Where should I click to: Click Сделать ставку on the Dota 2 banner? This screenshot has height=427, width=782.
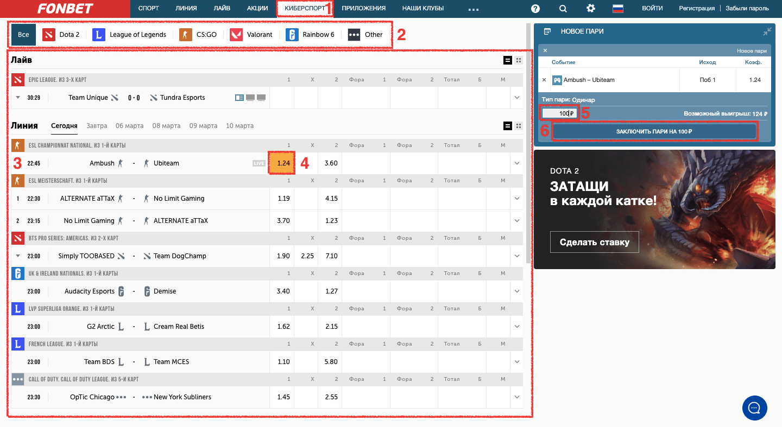pos(595,242)
